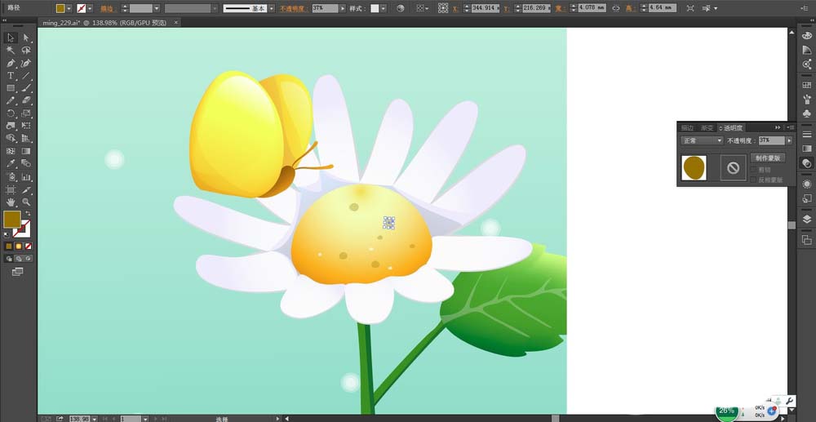Expand opacity arrow in Transparency panel

(789, 140)
